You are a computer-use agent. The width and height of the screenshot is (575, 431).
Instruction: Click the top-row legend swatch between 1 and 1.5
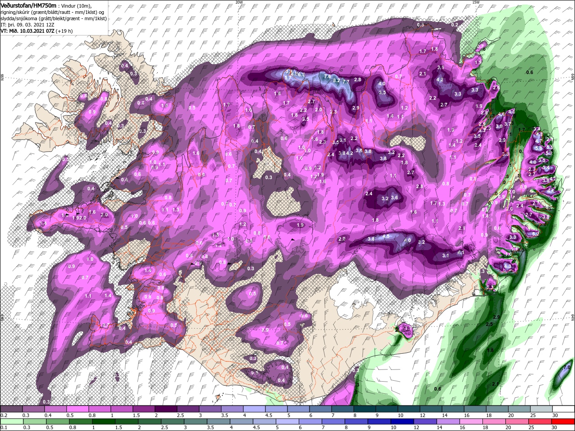click(122, 409)
